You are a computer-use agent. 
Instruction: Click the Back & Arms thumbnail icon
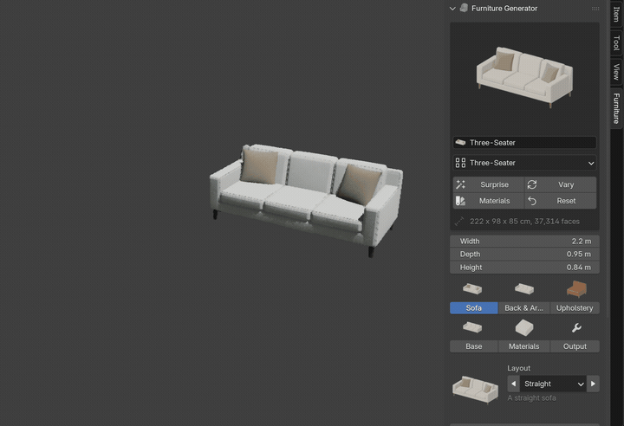pos(524,289)
